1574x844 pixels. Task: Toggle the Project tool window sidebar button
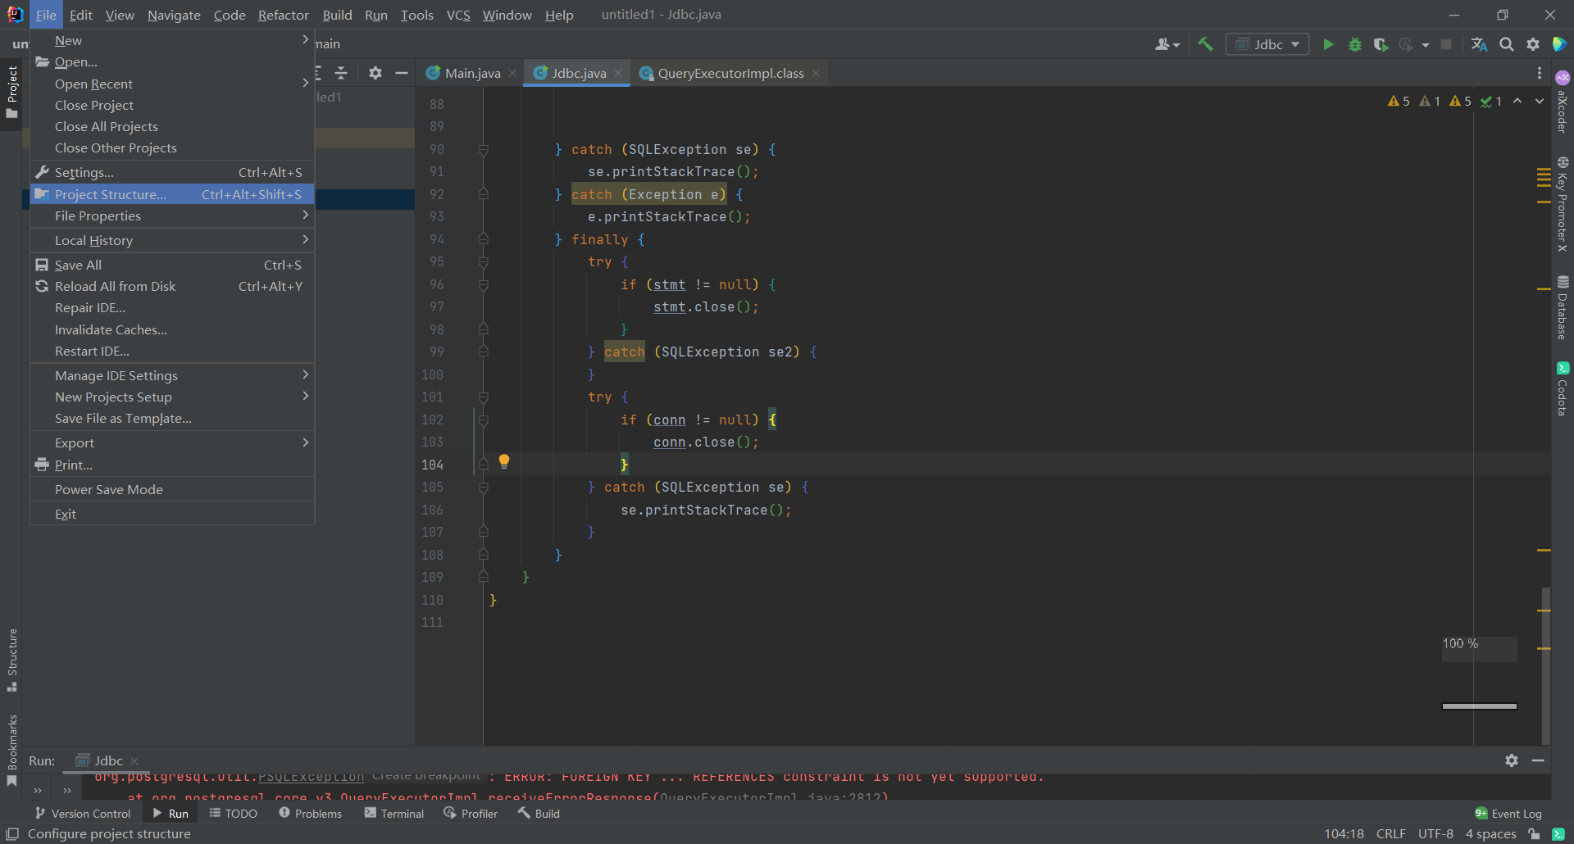click(x=11, y=92)
